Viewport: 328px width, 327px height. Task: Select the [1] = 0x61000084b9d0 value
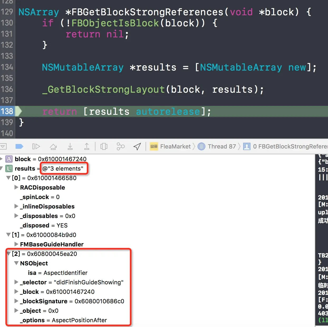coord(51,235)
